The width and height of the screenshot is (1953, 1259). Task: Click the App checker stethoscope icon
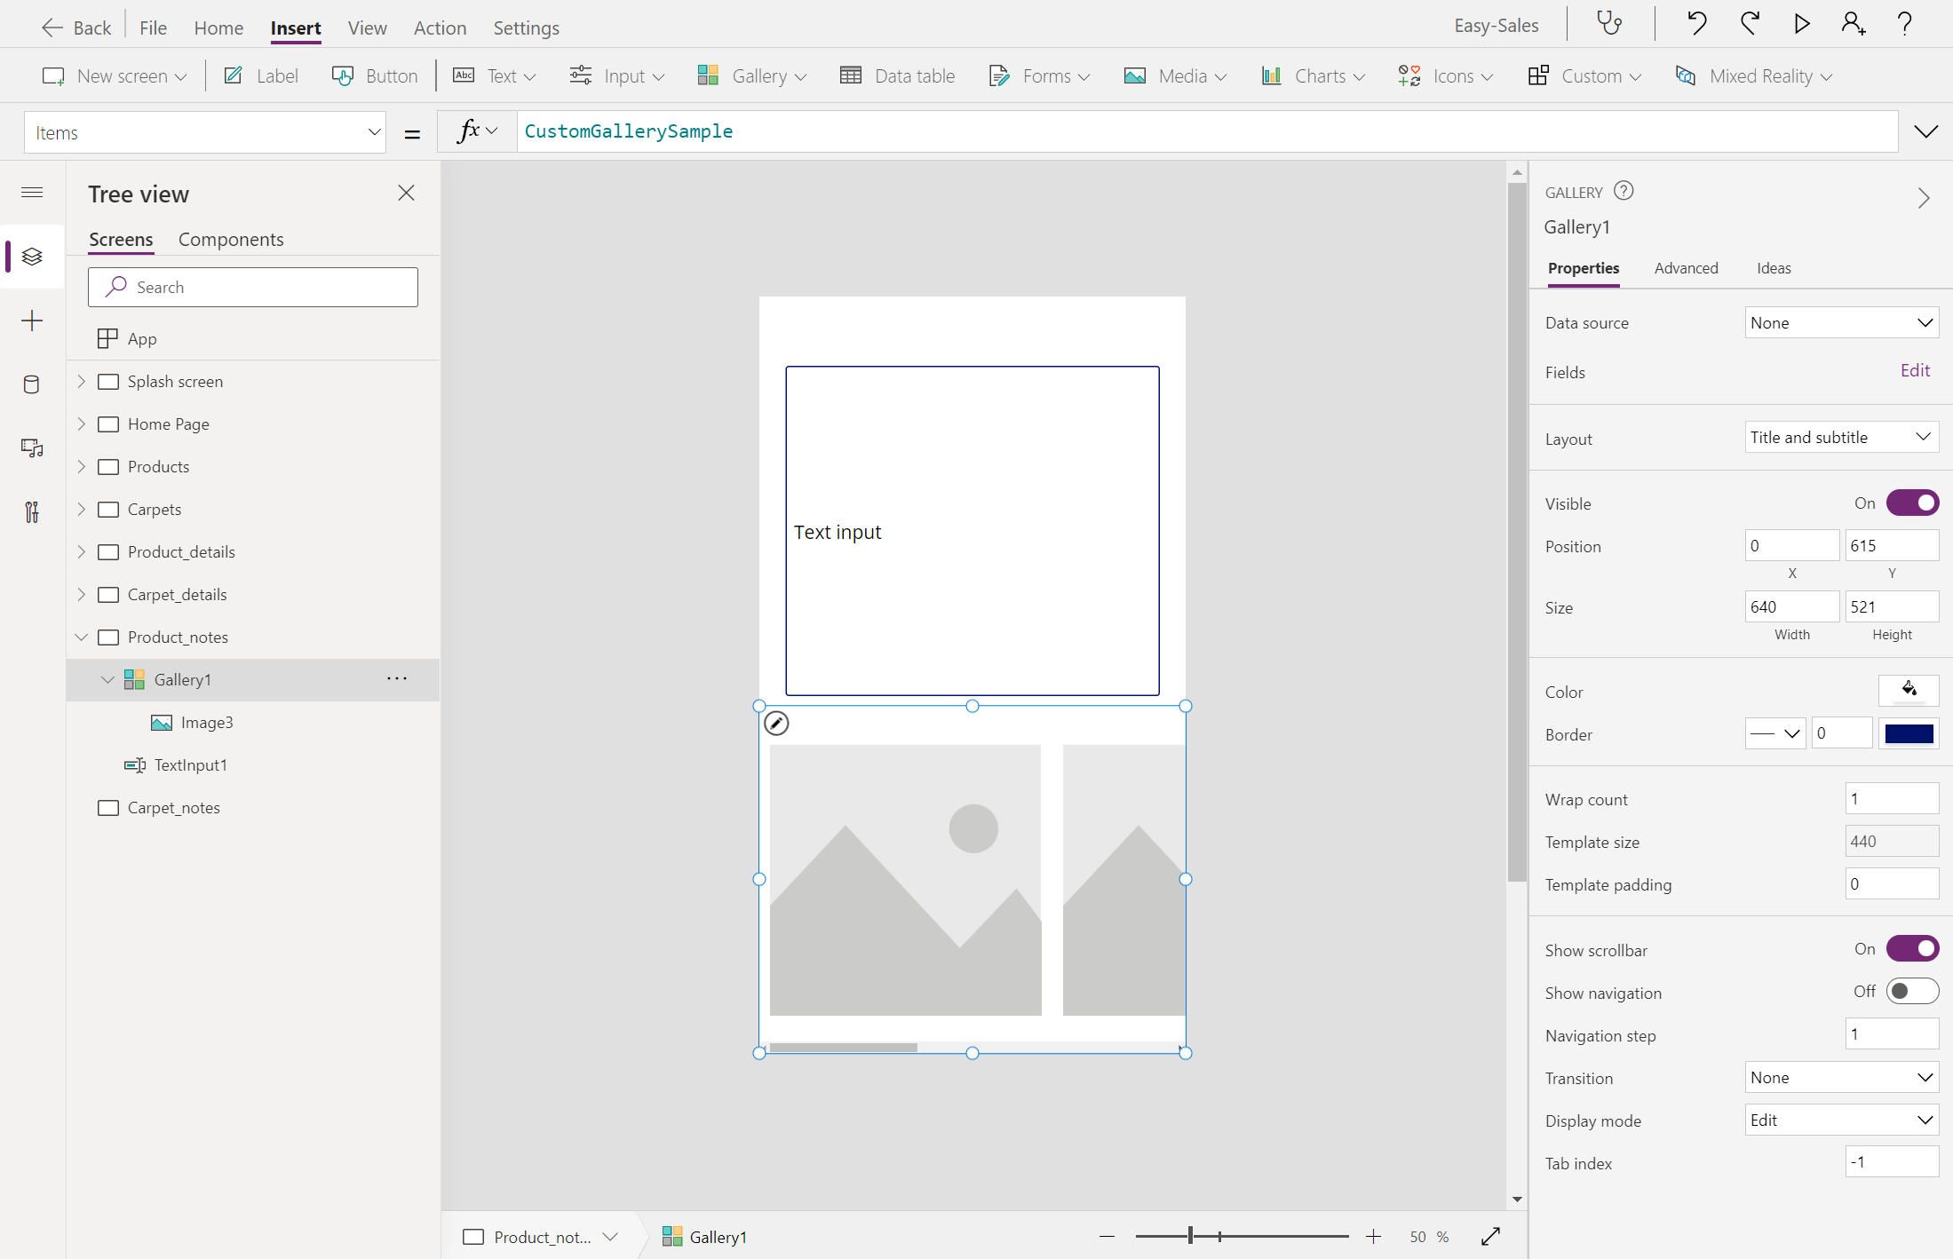point(1609,24)
